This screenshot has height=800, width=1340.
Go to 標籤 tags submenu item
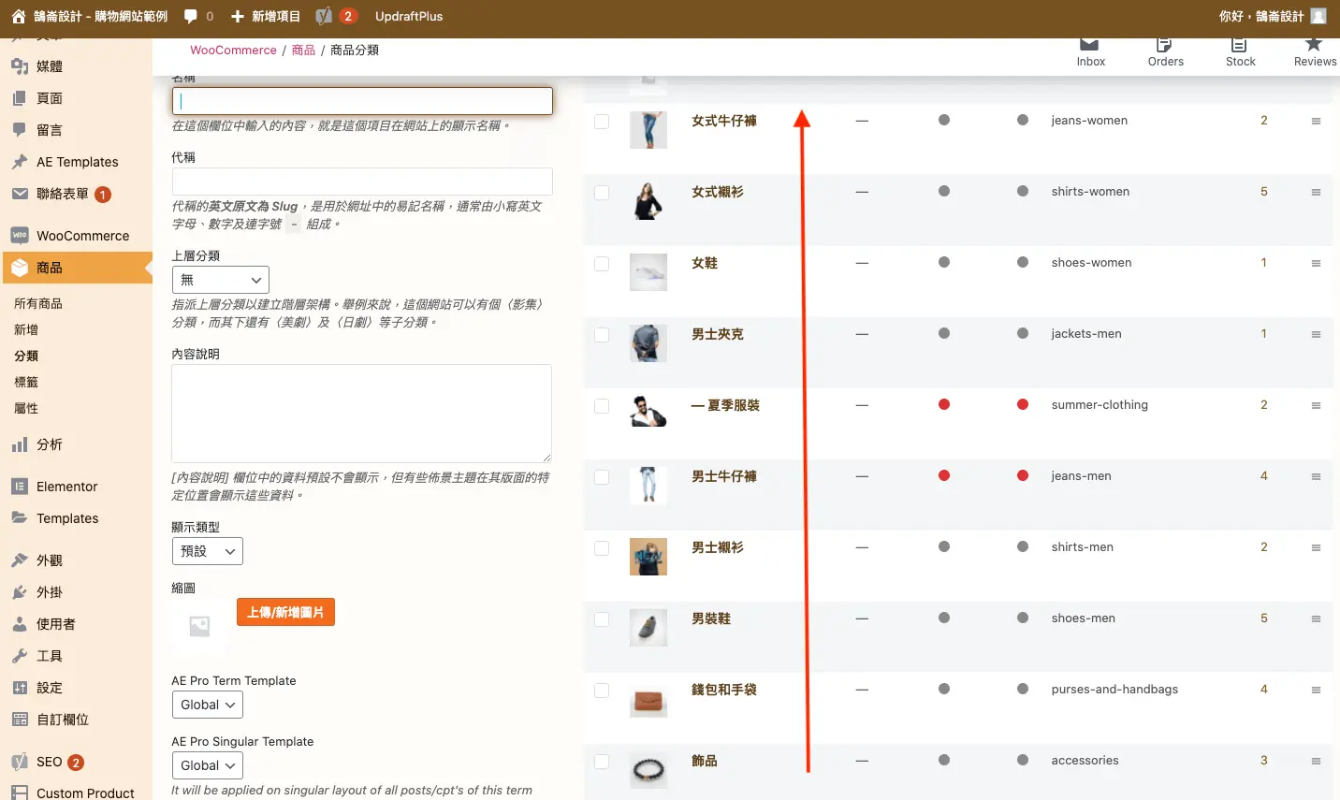(x=26, y=382)
